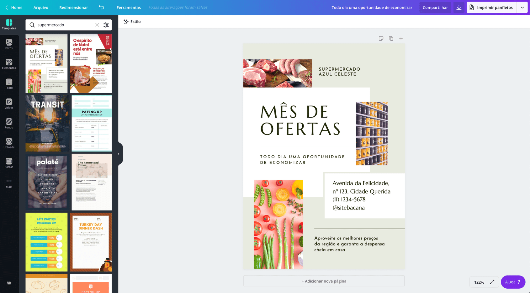Add notes to the page
Image resolution: width=530 pixels, height=293 pixels.
coord(381,38)
